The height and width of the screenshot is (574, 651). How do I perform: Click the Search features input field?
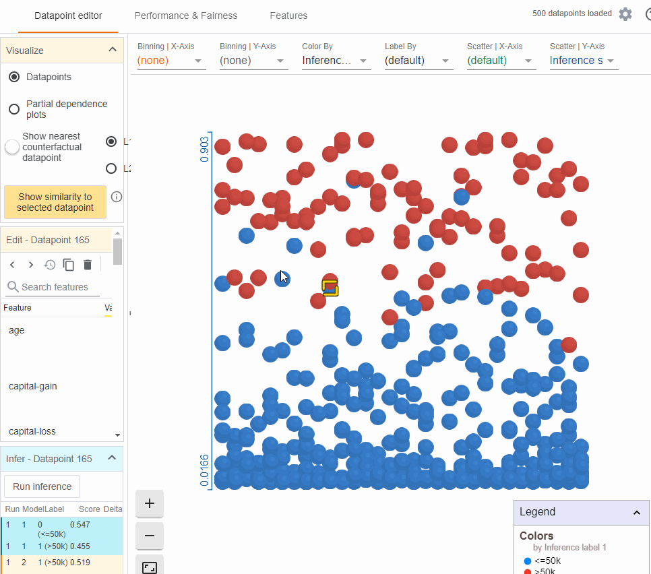tap(52, 287)
